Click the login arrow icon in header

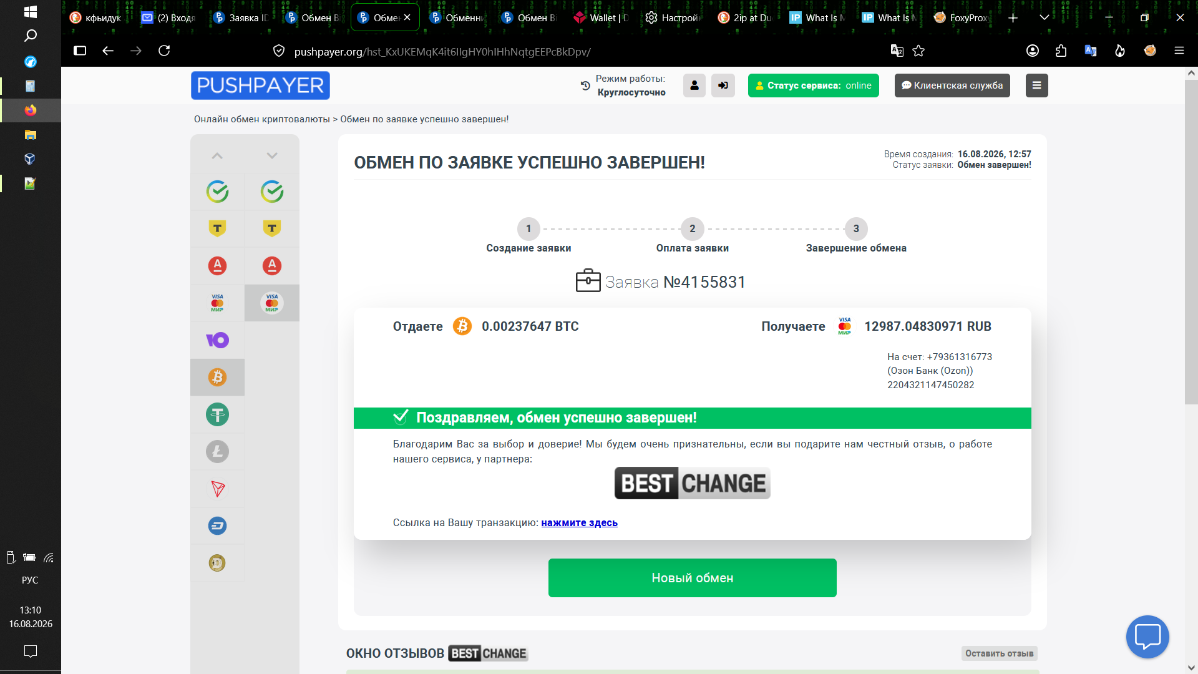coord(723,85)
